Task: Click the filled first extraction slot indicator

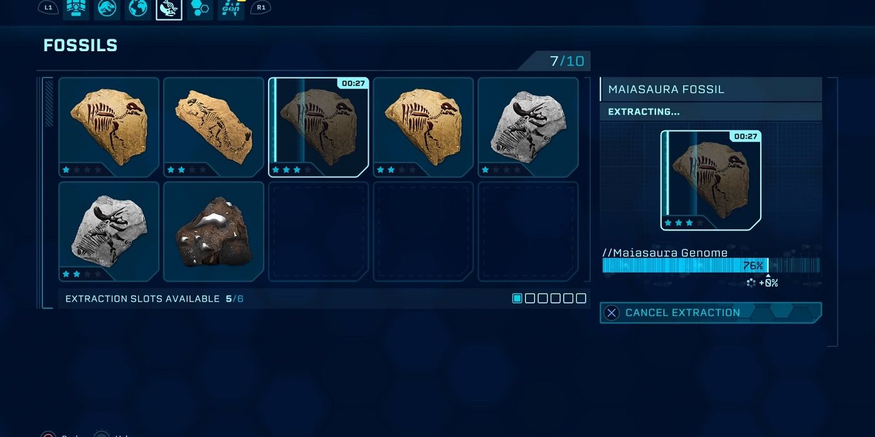Action: (517, 298)
